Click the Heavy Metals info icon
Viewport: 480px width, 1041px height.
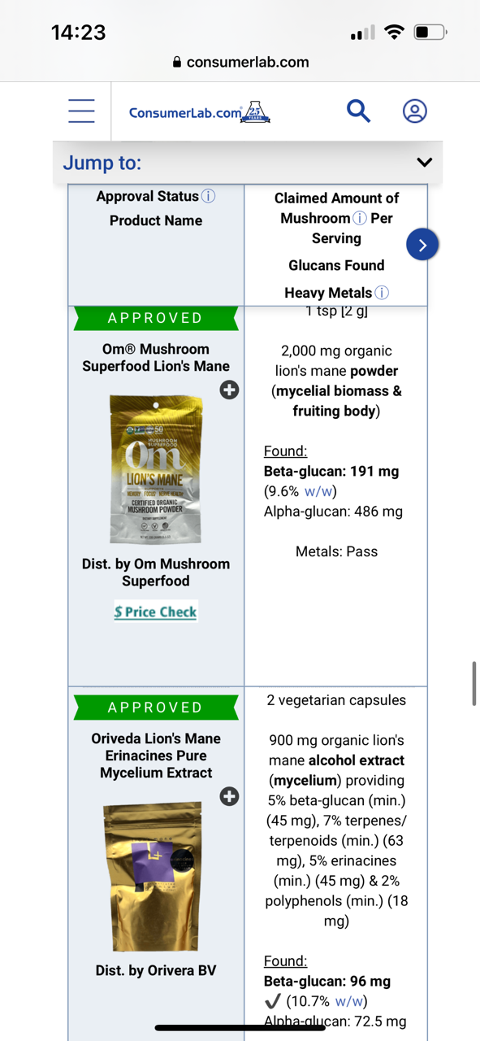(381, 293)
